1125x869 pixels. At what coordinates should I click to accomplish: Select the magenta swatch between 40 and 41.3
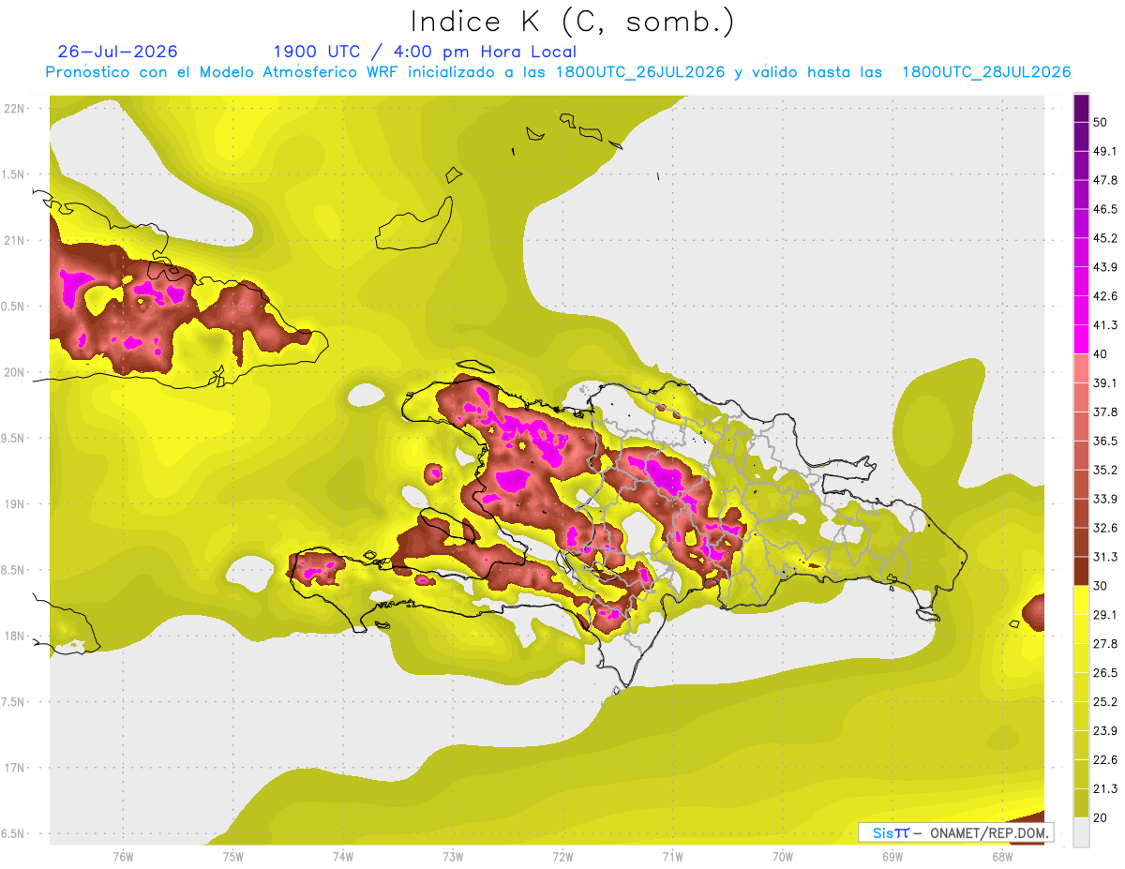1081,339
